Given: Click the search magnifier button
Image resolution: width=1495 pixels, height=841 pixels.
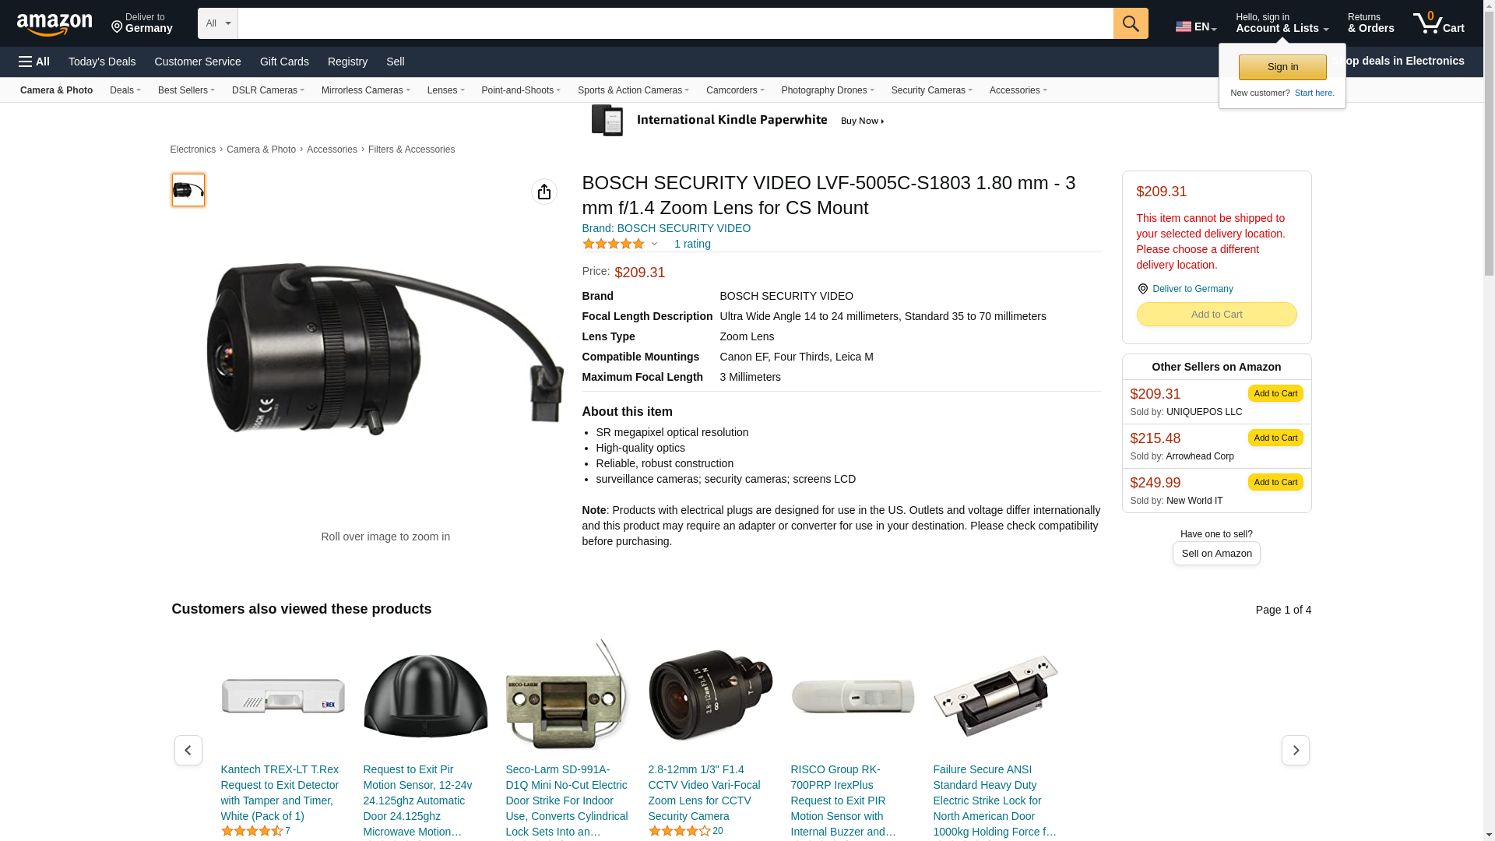Looking at the screenshot, I should point(1131,23).
